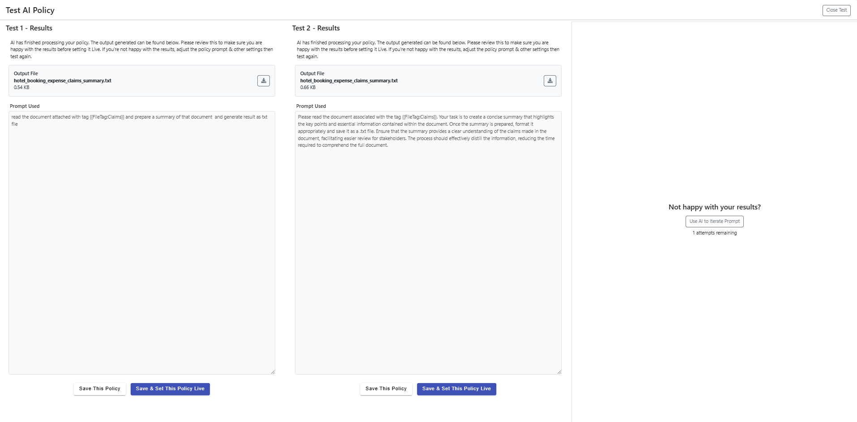857x422 pixels.
Task: Save and set Test 1 policy live
Action: tap(170, 389)
